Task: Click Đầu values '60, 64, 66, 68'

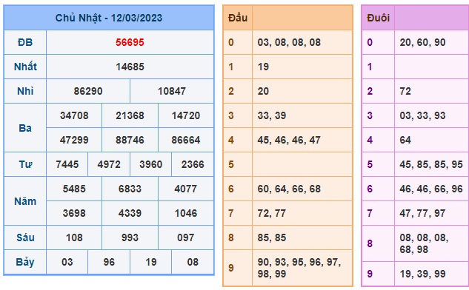Action: tap(289, 189)
